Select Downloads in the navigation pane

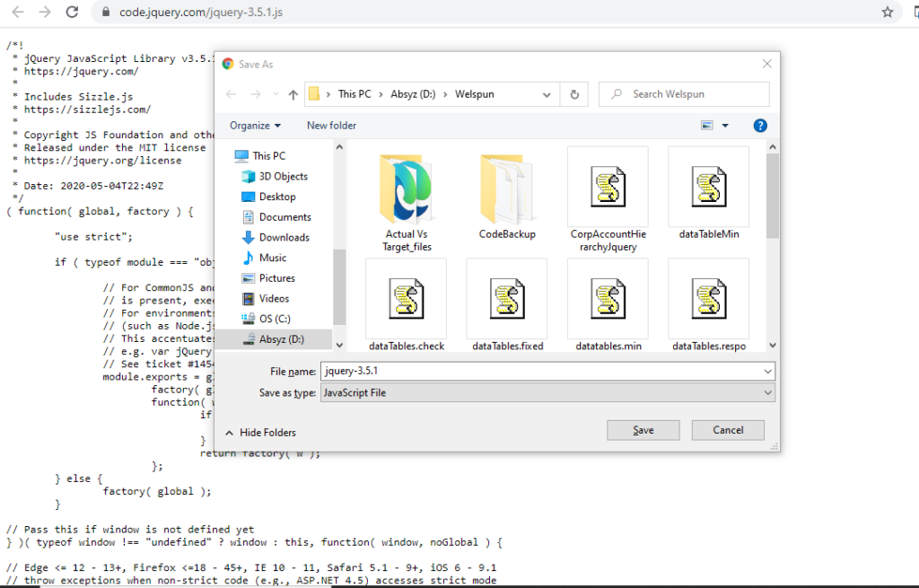(284, 237)
